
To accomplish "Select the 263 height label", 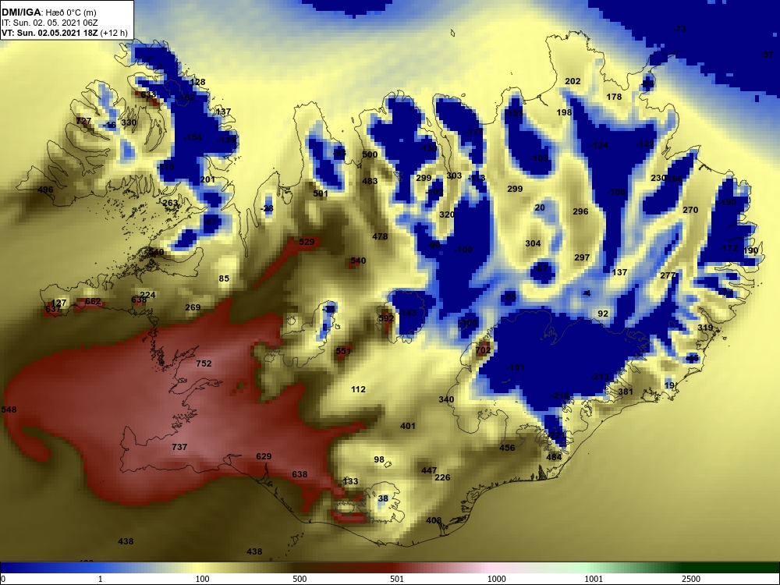I will (170, 203).
